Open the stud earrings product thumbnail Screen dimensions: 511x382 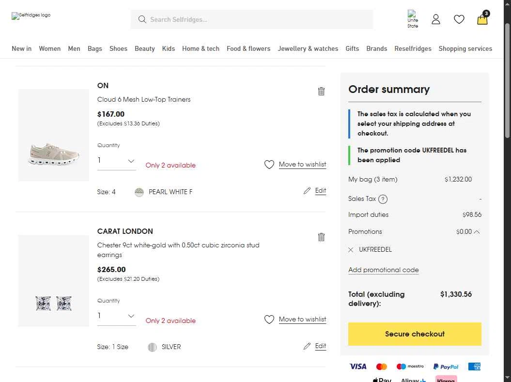click(54, 281)
